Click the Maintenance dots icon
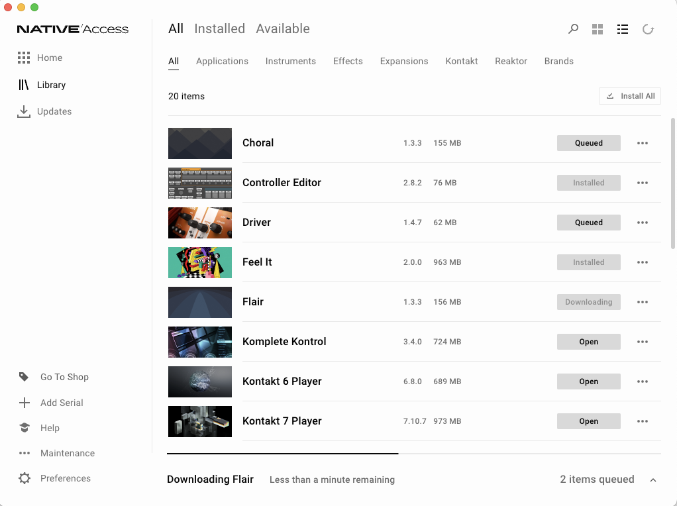The width and height of the screenshot is (677, 506). point(25,453)
